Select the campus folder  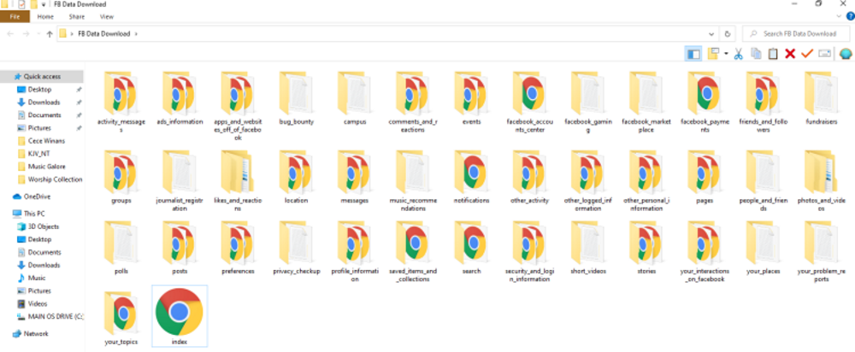coord(355,98)
